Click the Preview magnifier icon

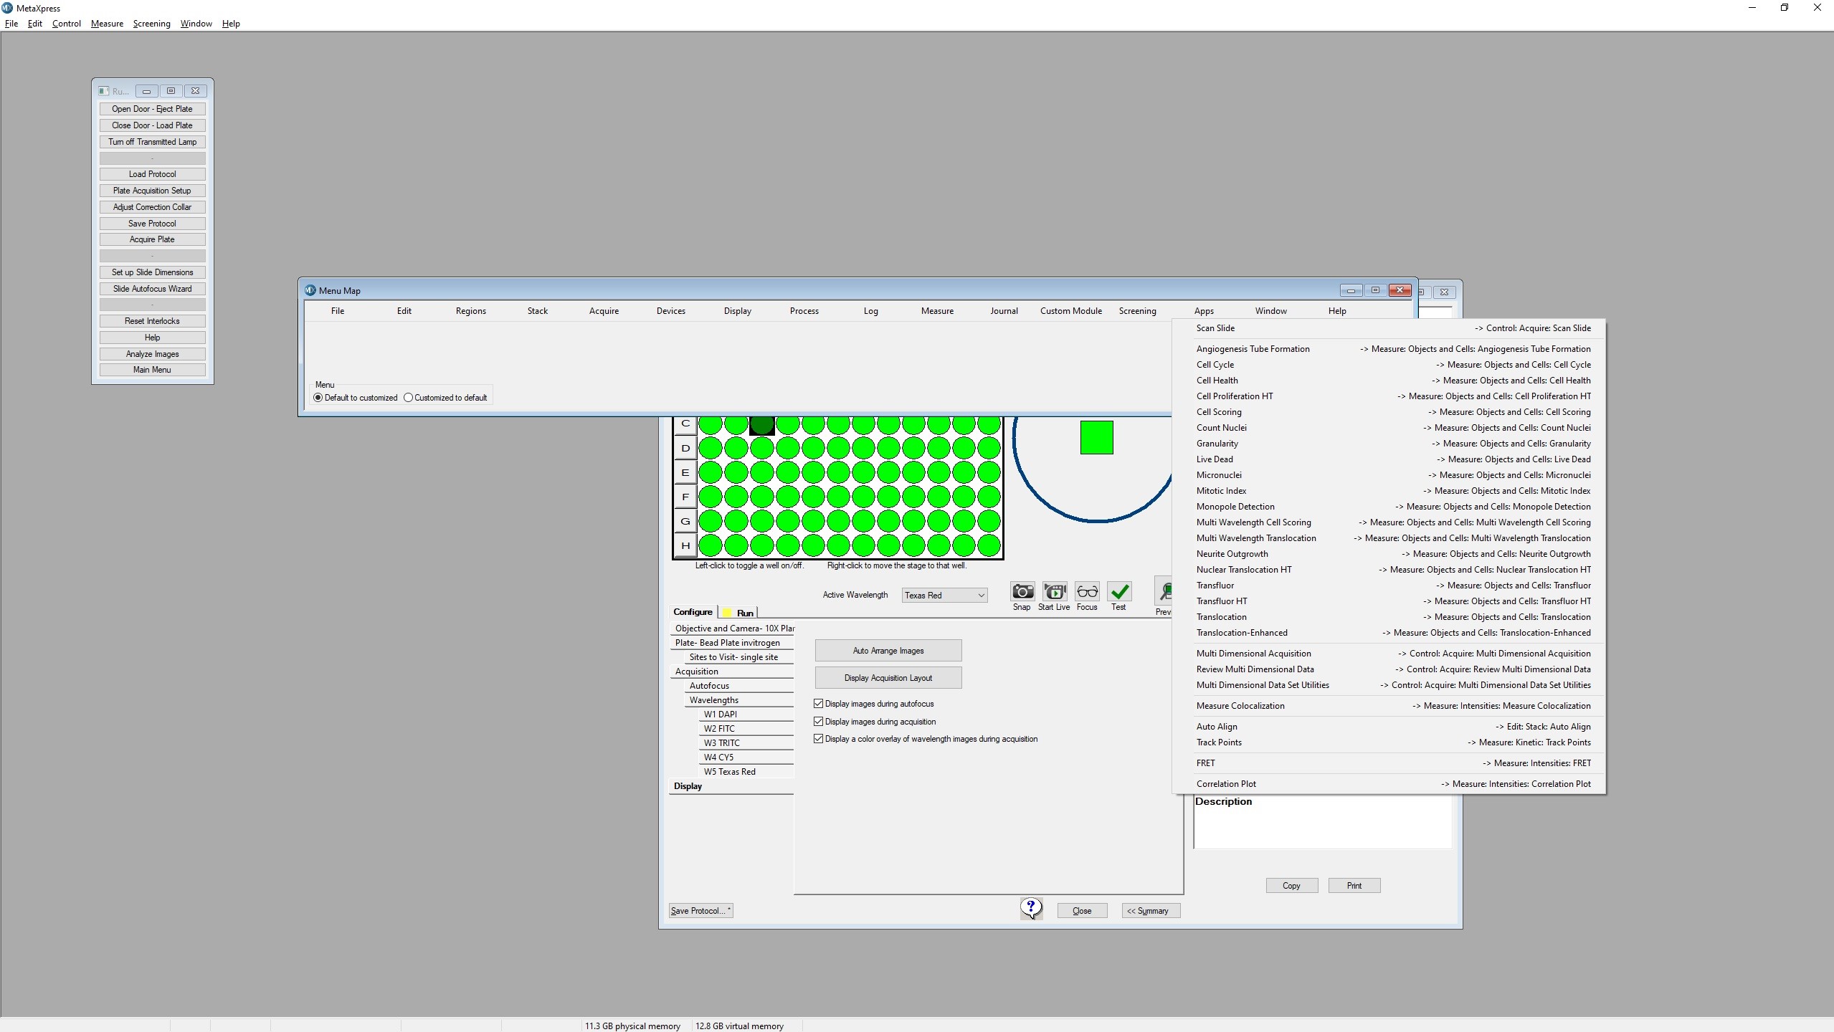[1164, 592]
